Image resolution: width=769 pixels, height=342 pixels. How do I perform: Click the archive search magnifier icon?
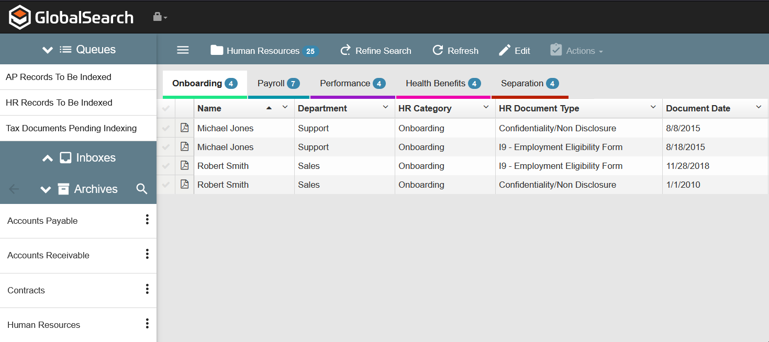(x=142, y=189)
